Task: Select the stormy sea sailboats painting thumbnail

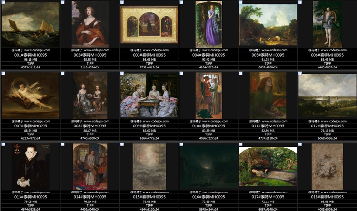Action: click(31, 25)
